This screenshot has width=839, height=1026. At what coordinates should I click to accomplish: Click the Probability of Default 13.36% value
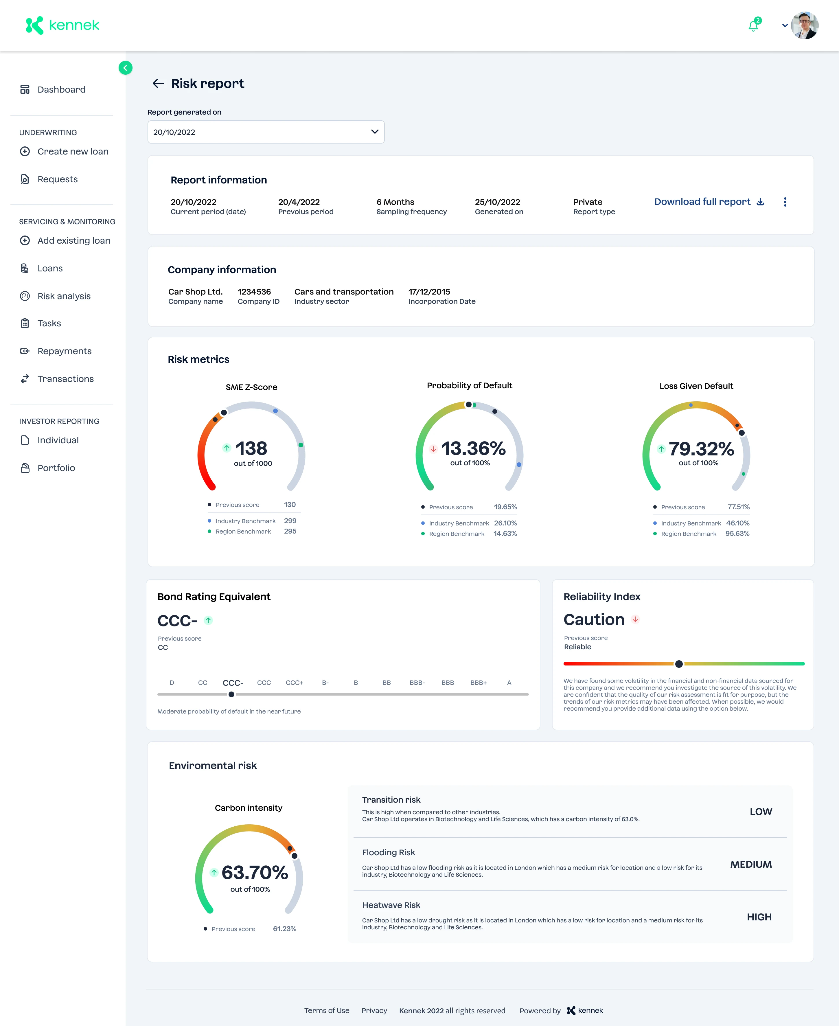click(x=473, y=448)
